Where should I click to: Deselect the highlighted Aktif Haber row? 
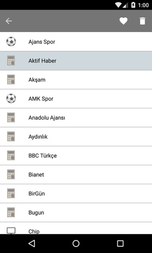[x=76, y=61]
